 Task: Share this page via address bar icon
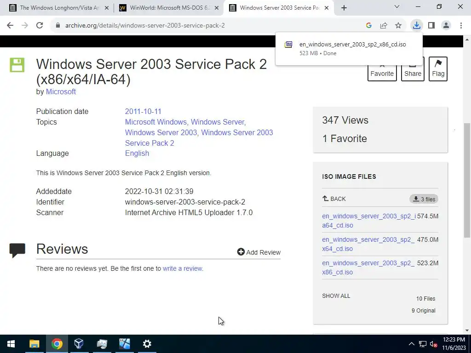(384, 26)
